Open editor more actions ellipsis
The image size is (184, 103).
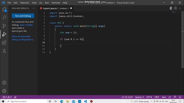180,8
